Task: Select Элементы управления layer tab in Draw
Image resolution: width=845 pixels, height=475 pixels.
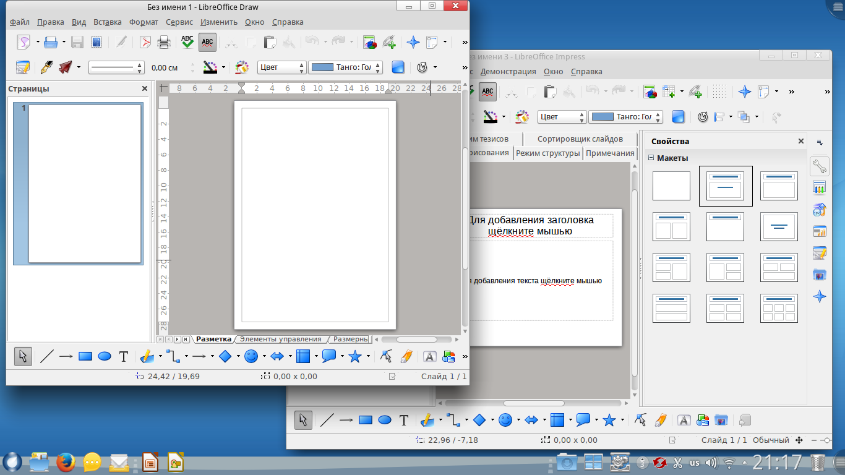Action: click(281, 339)
